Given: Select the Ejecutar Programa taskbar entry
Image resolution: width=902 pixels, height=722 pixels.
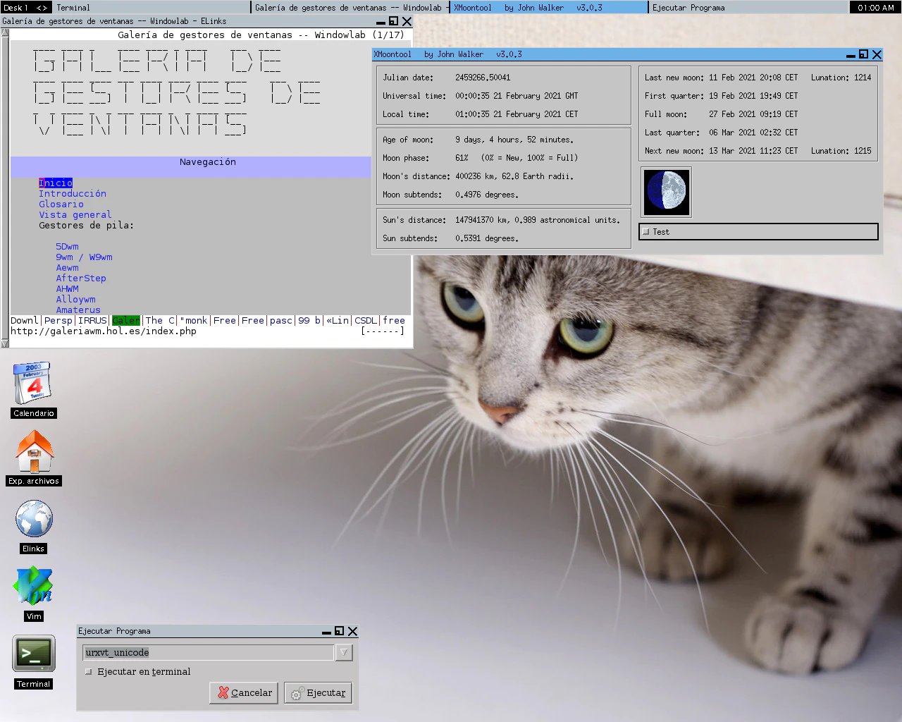Looking at the screenshot, I should (x=747, y=8).
